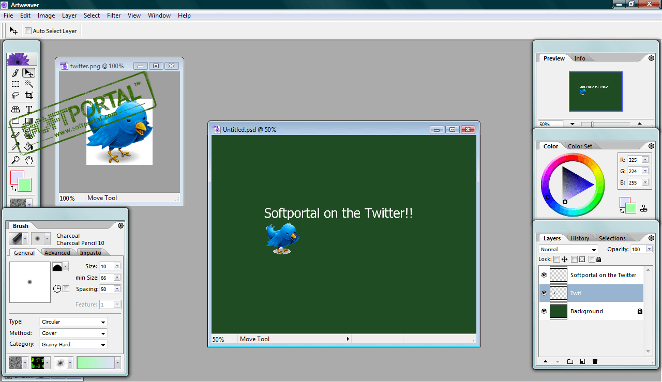Open the Preview panel options menu
Viewport: 662px width, 382px height.
click(x=651, y=58)
